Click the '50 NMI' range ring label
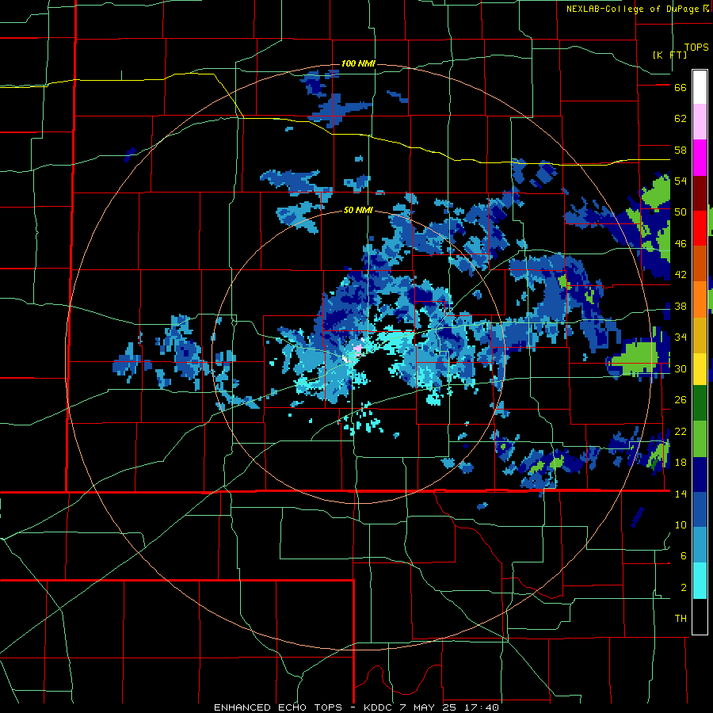Screen dimensions: 713x713 click(358, 210)
